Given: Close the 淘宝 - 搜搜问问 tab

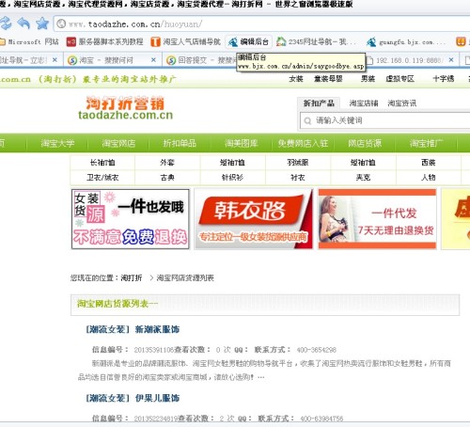Looking at the screenshot, I should (153, 60).
